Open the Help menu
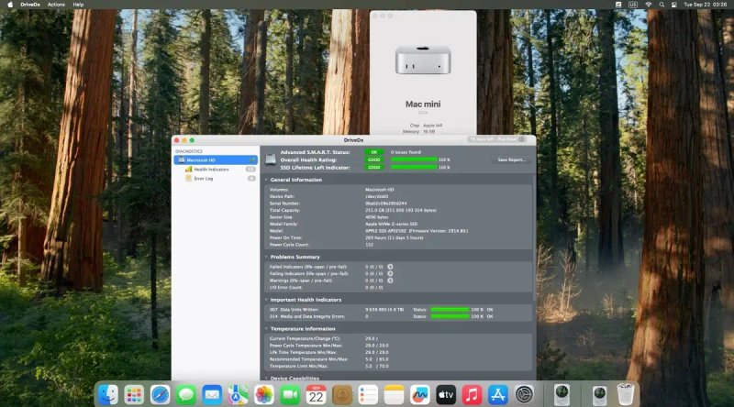Image resolution: width=734 pixels, height=407 pixels. pyautogui.click(x=78, y=5)
